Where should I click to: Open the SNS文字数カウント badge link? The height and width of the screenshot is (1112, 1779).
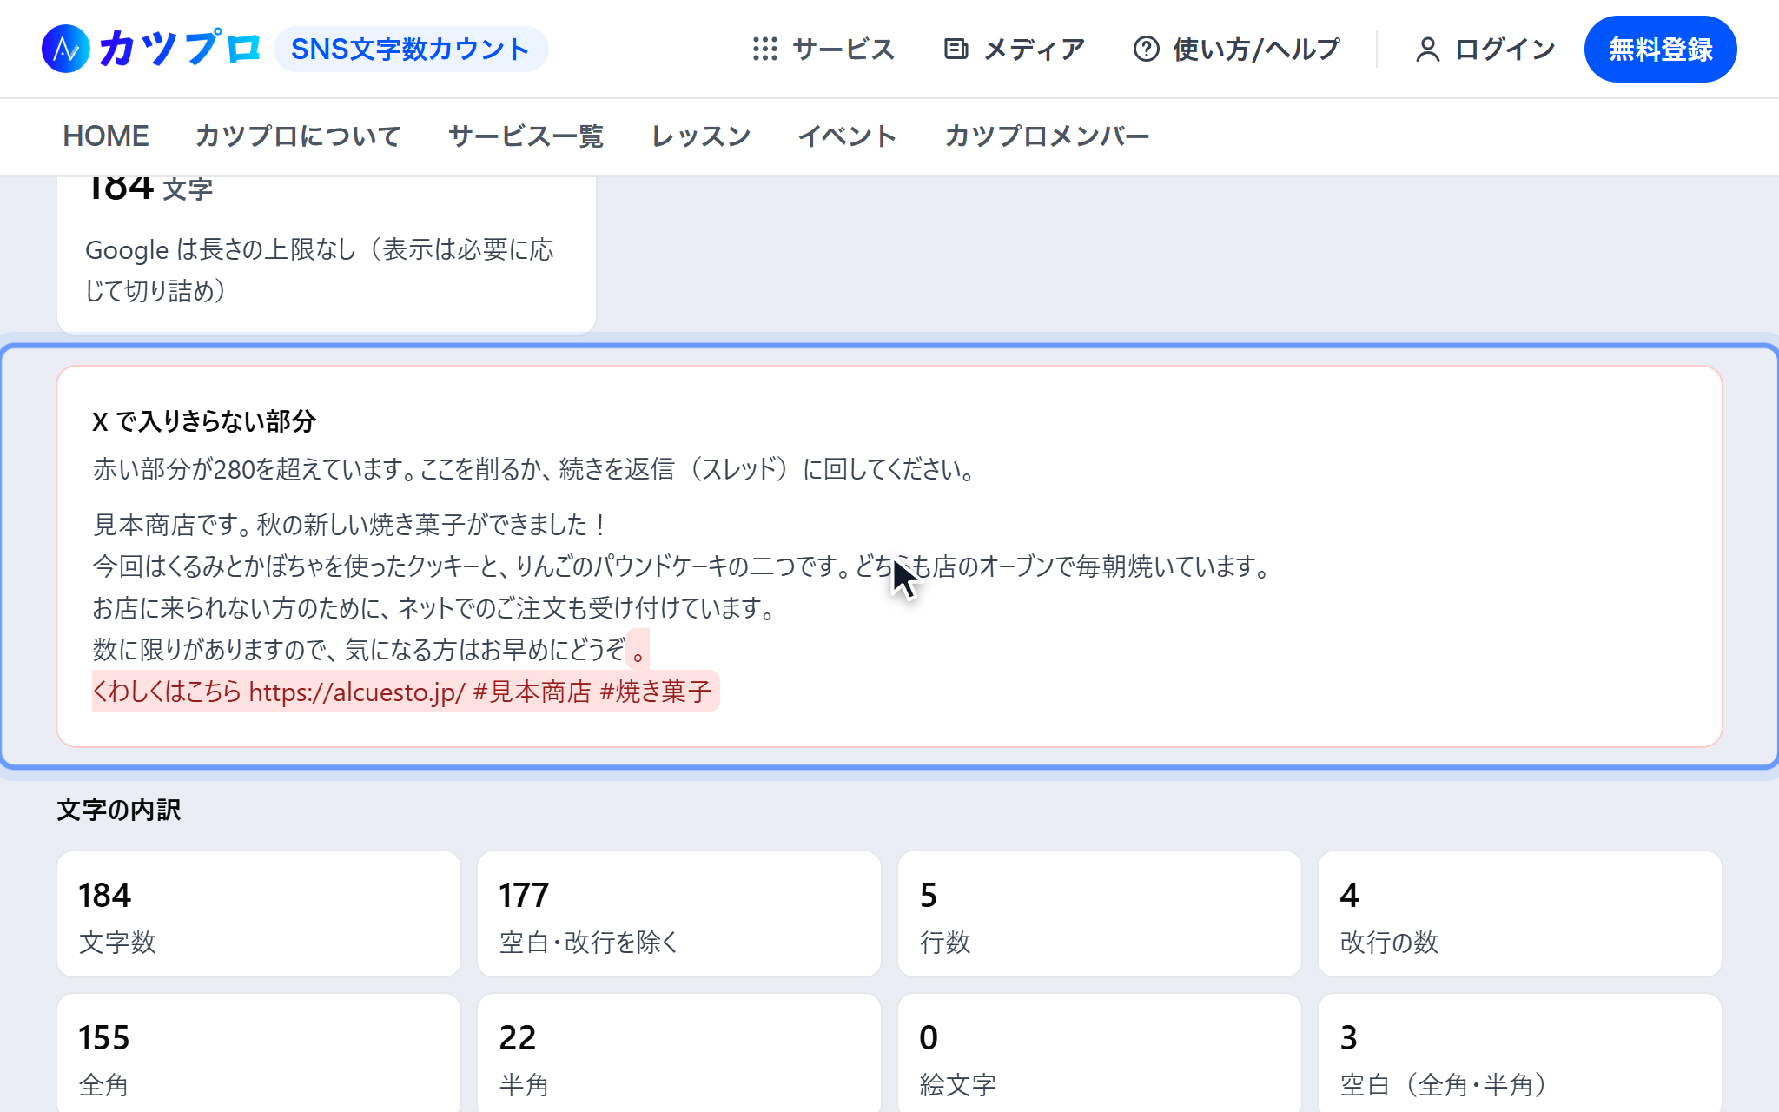(x=410, y=49)
